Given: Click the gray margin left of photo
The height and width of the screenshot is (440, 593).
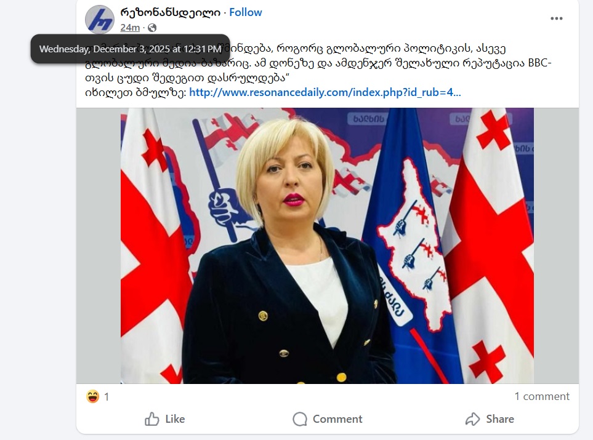Looking at the screenshot, I should click(99, 246).
